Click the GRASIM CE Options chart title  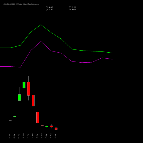[x=21, y=4]
